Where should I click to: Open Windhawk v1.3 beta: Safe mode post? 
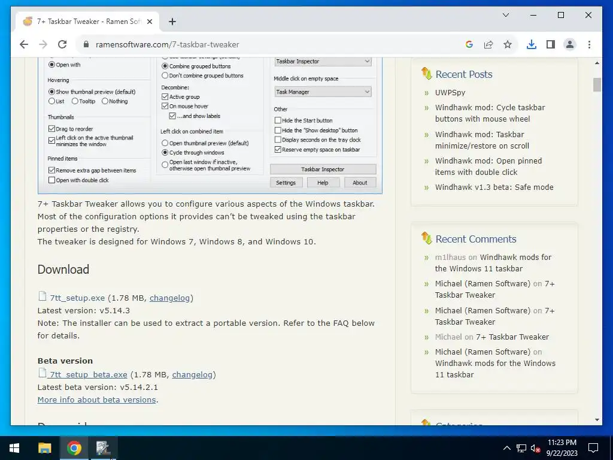pyautogui.click(x=494, y=187)
